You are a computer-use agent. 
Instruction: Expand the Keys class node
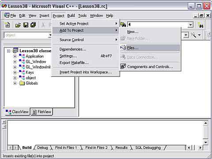(x=15, y=72)
